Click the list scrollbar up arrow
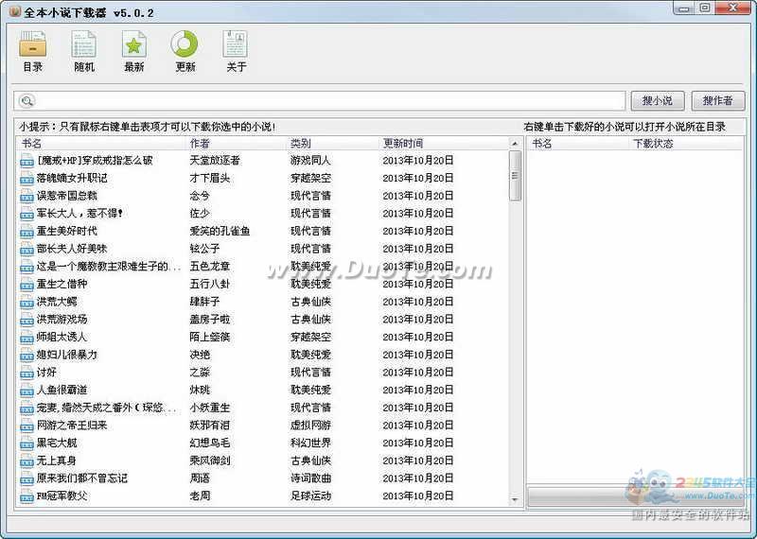The width and height of the screenshot is (757, 539). tap(515, 144)
